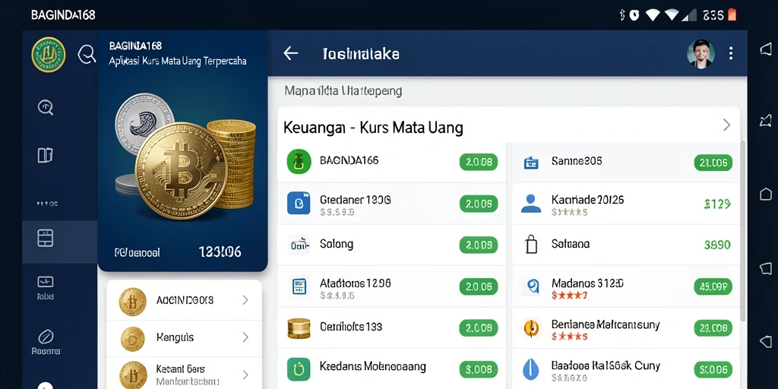Click the orange Bentanea Maltcantsuny icon
The width and height of the screenshot is (778, 389).
coord(531,327)
